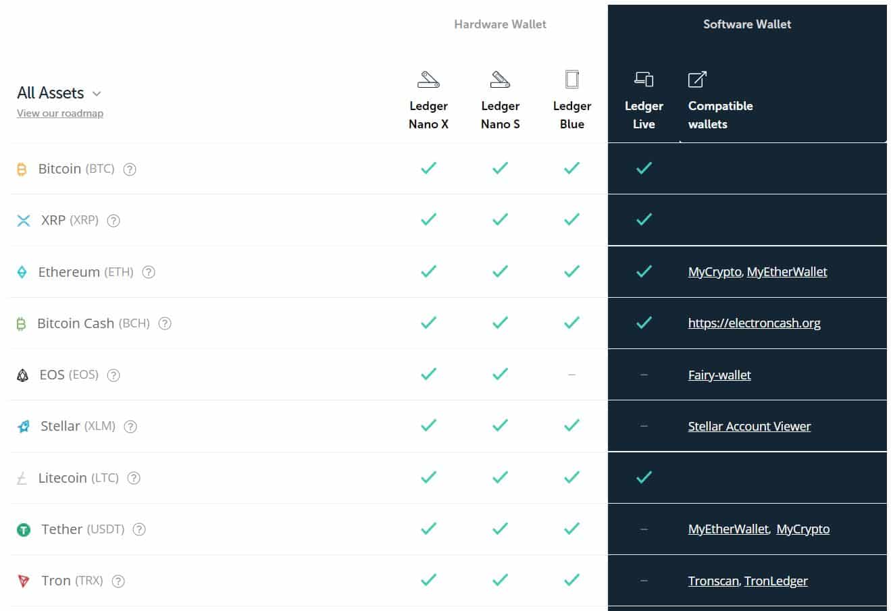Click the Ledger Live column label
The height and width of the screenshot is (611, 891).
point(644,115)
